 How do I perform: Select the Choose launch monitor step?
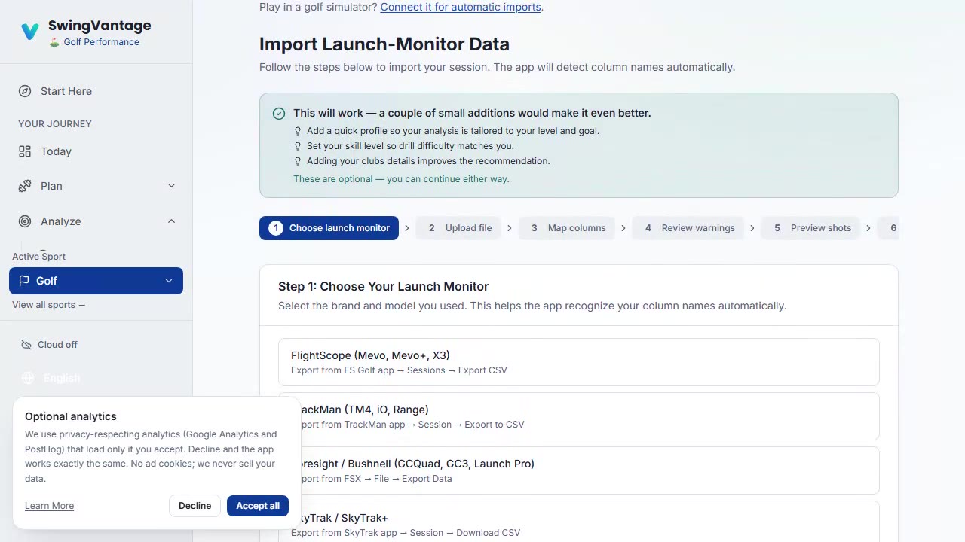click(x=329, y=228)
